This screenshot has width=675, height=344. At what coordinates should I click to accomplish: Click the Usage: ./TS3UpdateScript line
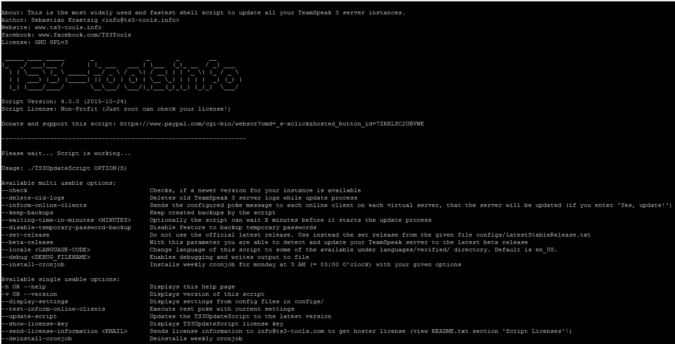(64, 169)
